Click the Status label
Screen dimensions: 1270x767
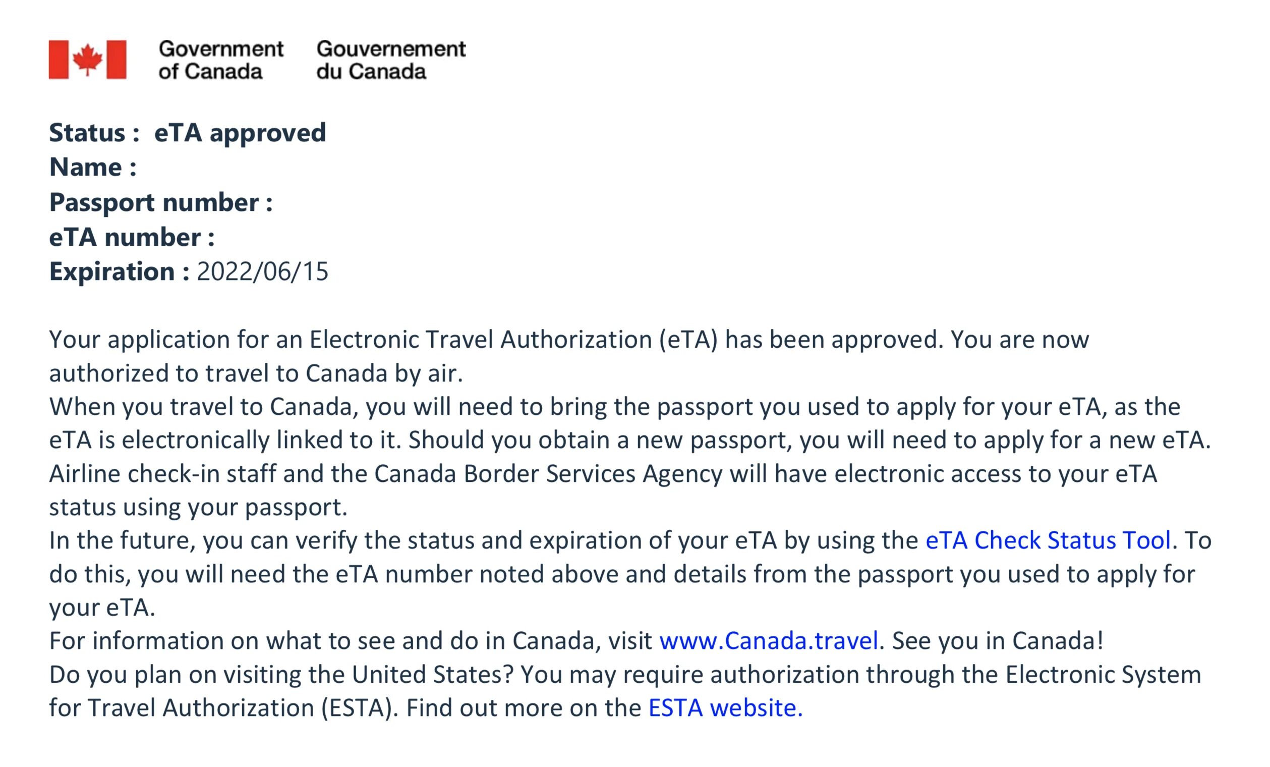pyautogui.click(x=94, y=133)
